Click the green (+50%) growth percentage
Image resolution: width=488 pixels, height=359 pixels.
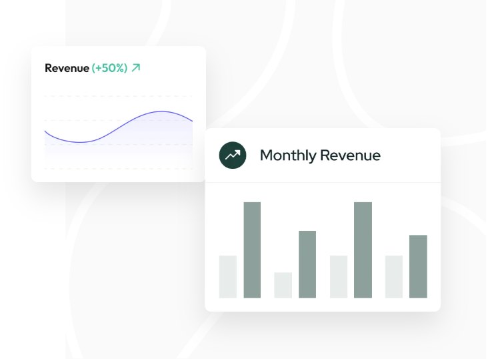(109, 68)
